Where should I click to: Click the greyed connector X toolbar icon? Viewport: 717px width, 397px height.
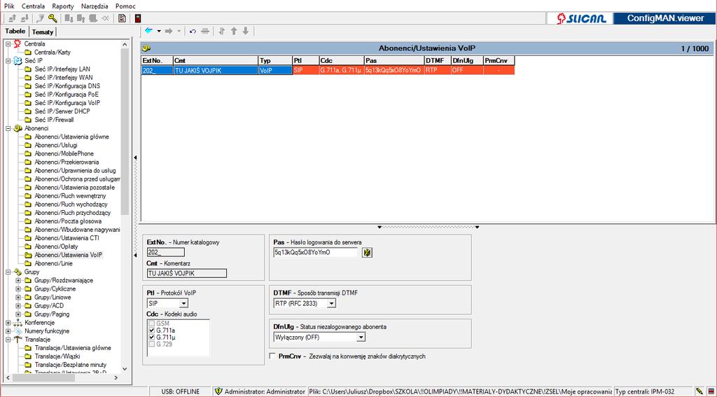106,18
